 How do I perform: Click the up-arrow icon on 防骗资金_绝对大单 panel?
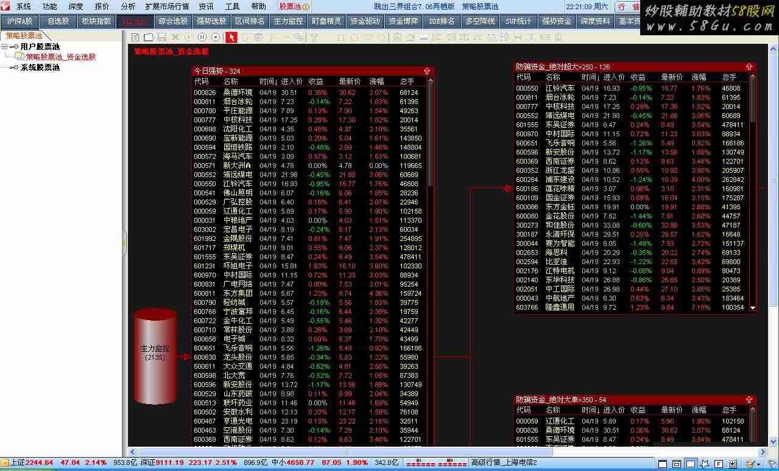tap(749, 400)
